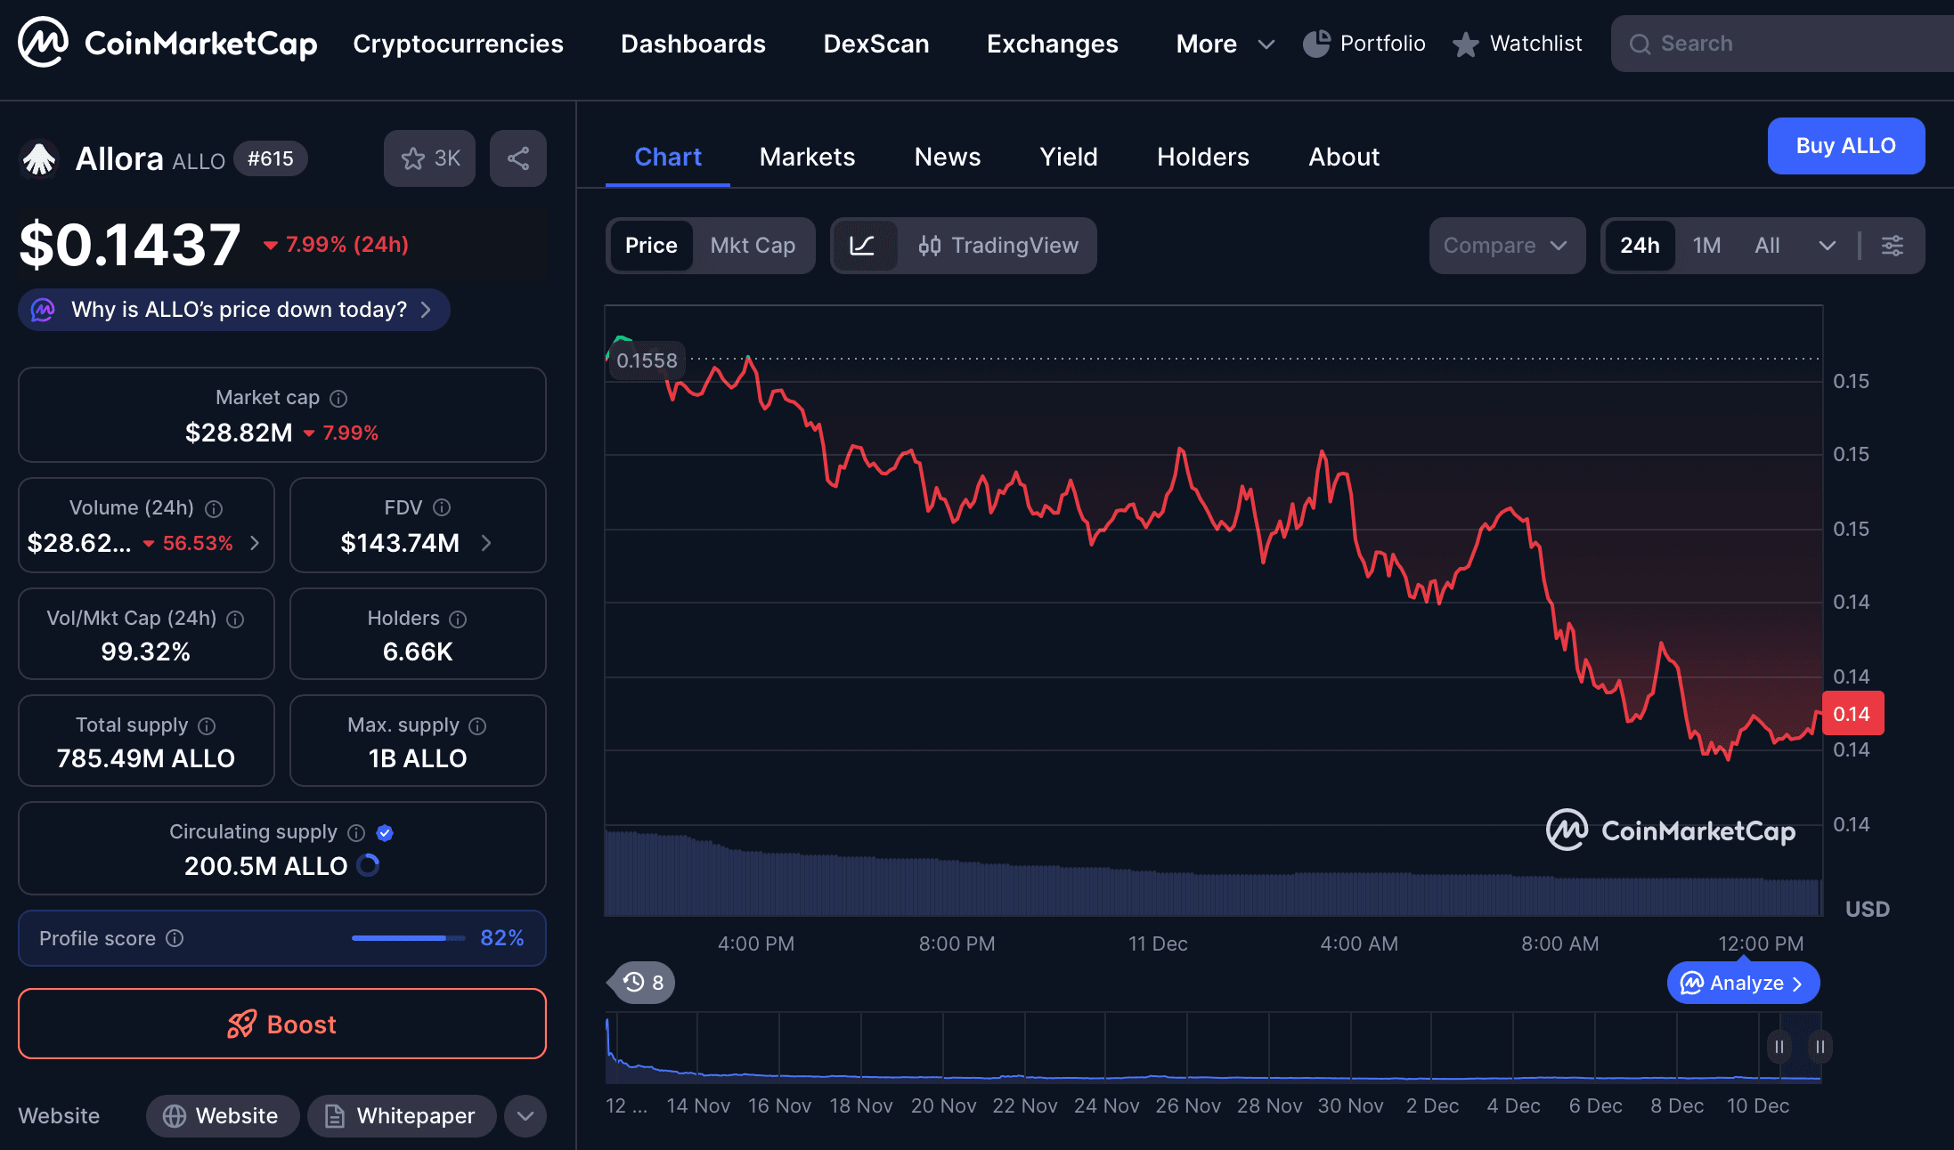Switch to line chart view icon

pyautogui.click(x=864, y=246)
